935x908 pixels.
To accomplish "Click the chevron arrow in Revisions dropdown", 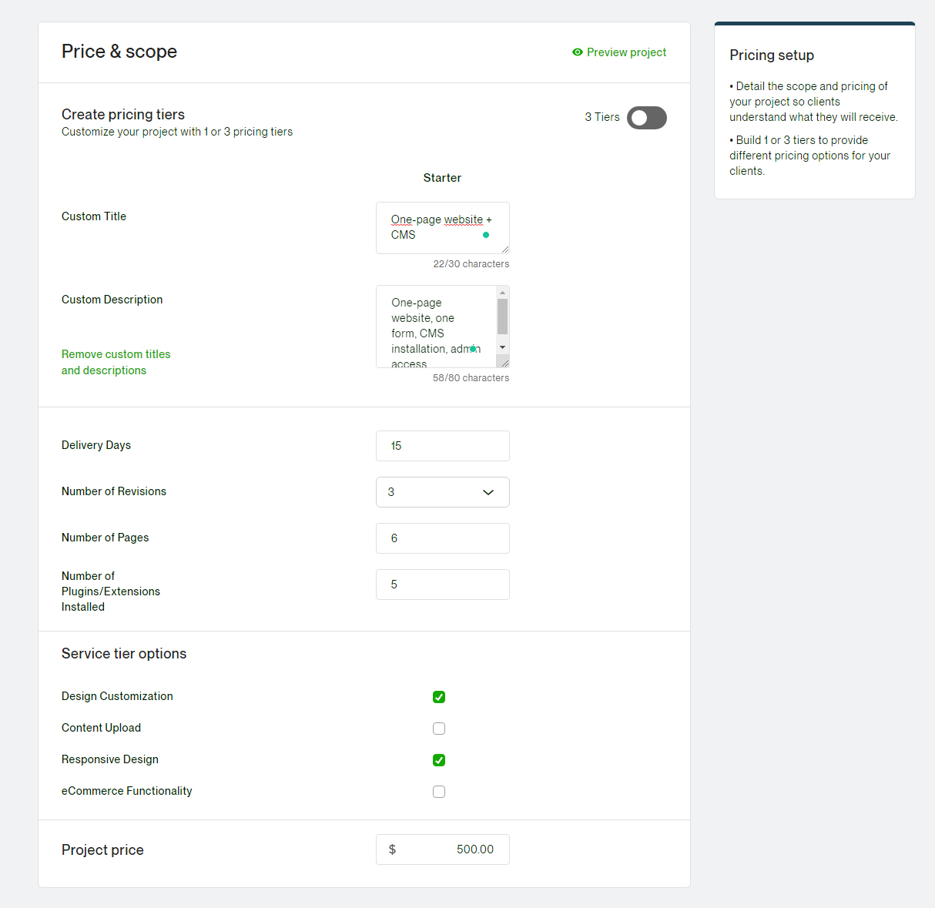I will point(488,492).
